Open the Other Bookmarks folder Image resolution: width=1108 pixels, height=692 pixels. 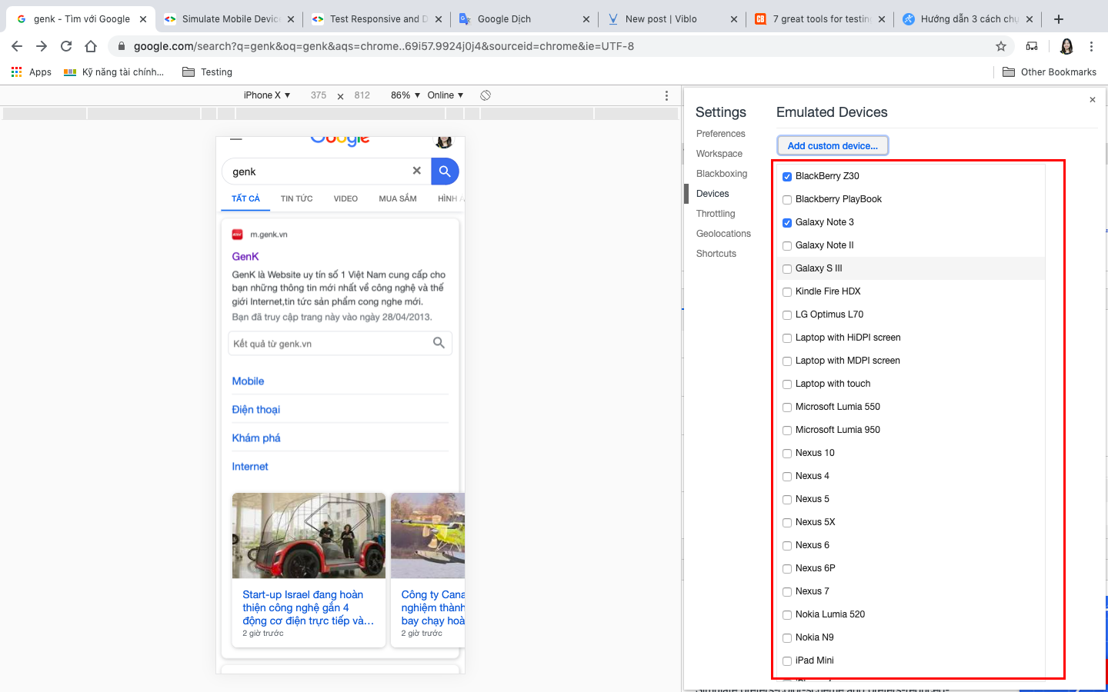click(1050, 72)
